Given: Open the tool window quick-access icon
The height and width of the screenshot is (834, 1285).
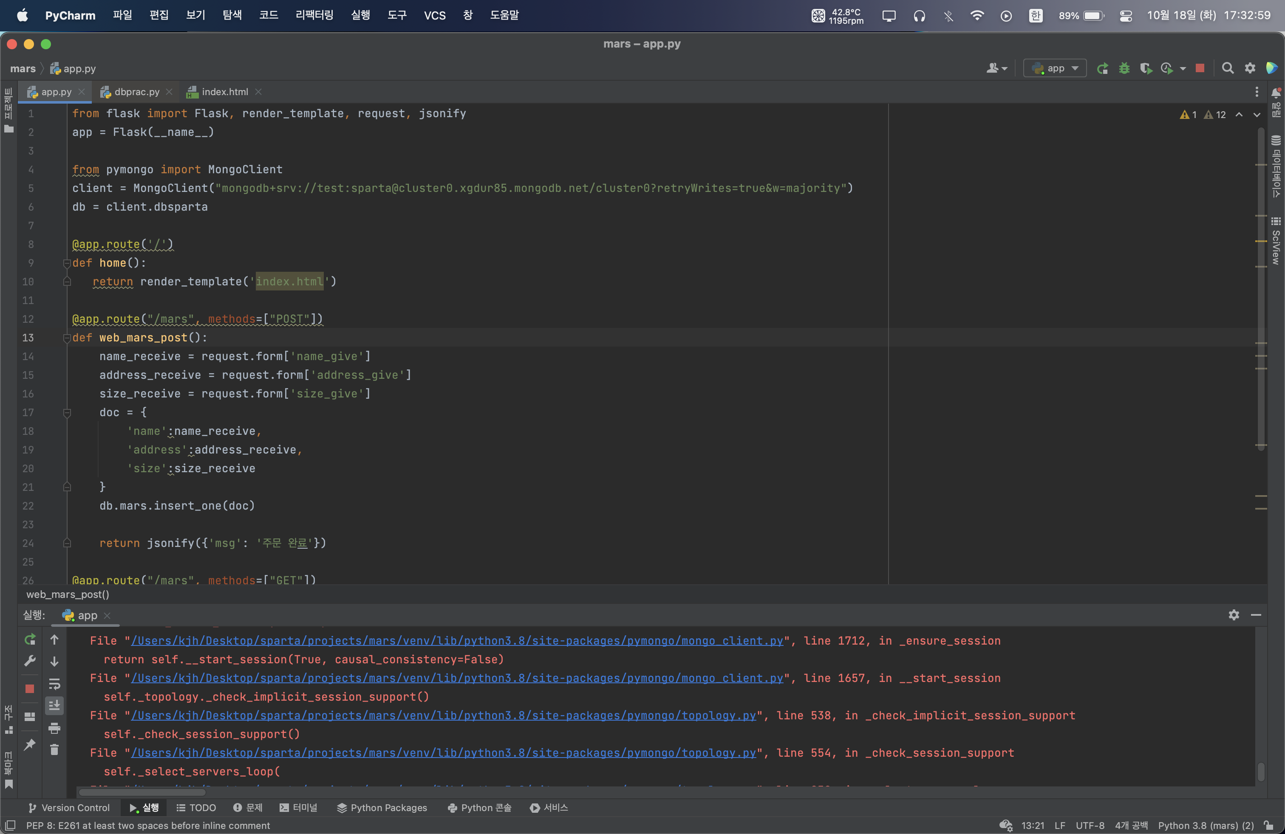Looking at the screenshot, I should [10, 826].
